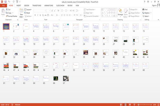Toggle Bold formatting
This screenshot has height=106, width=160.
35,15
